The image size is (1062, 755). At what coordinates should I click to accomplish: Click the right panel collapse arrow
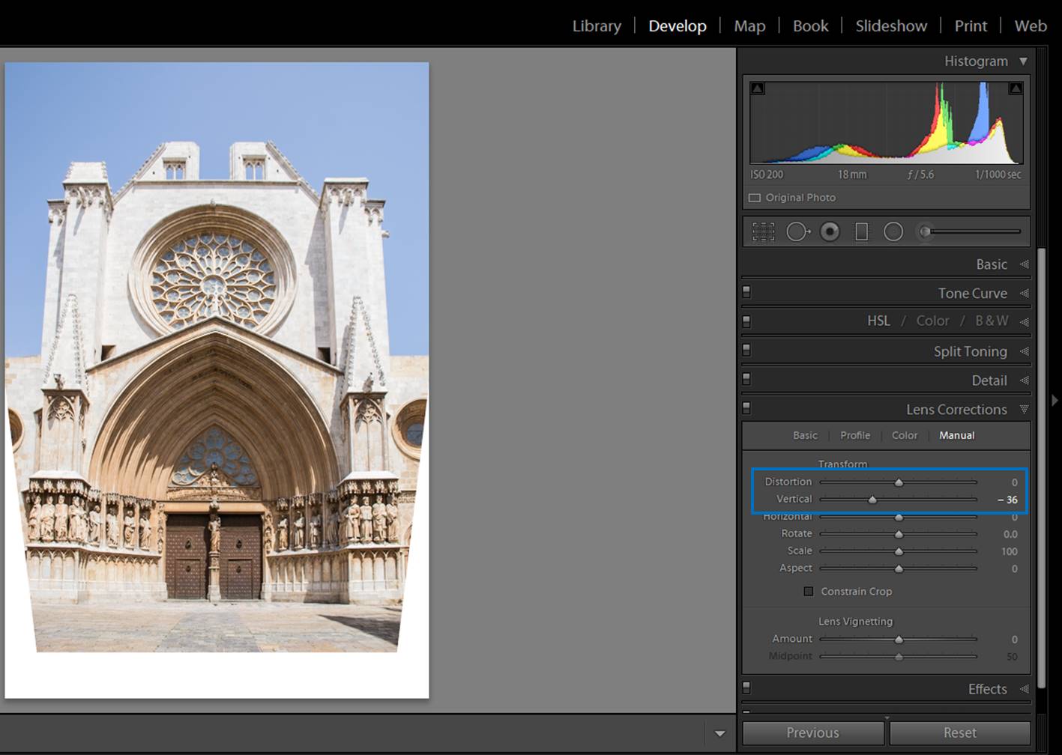pos(1055,401)
